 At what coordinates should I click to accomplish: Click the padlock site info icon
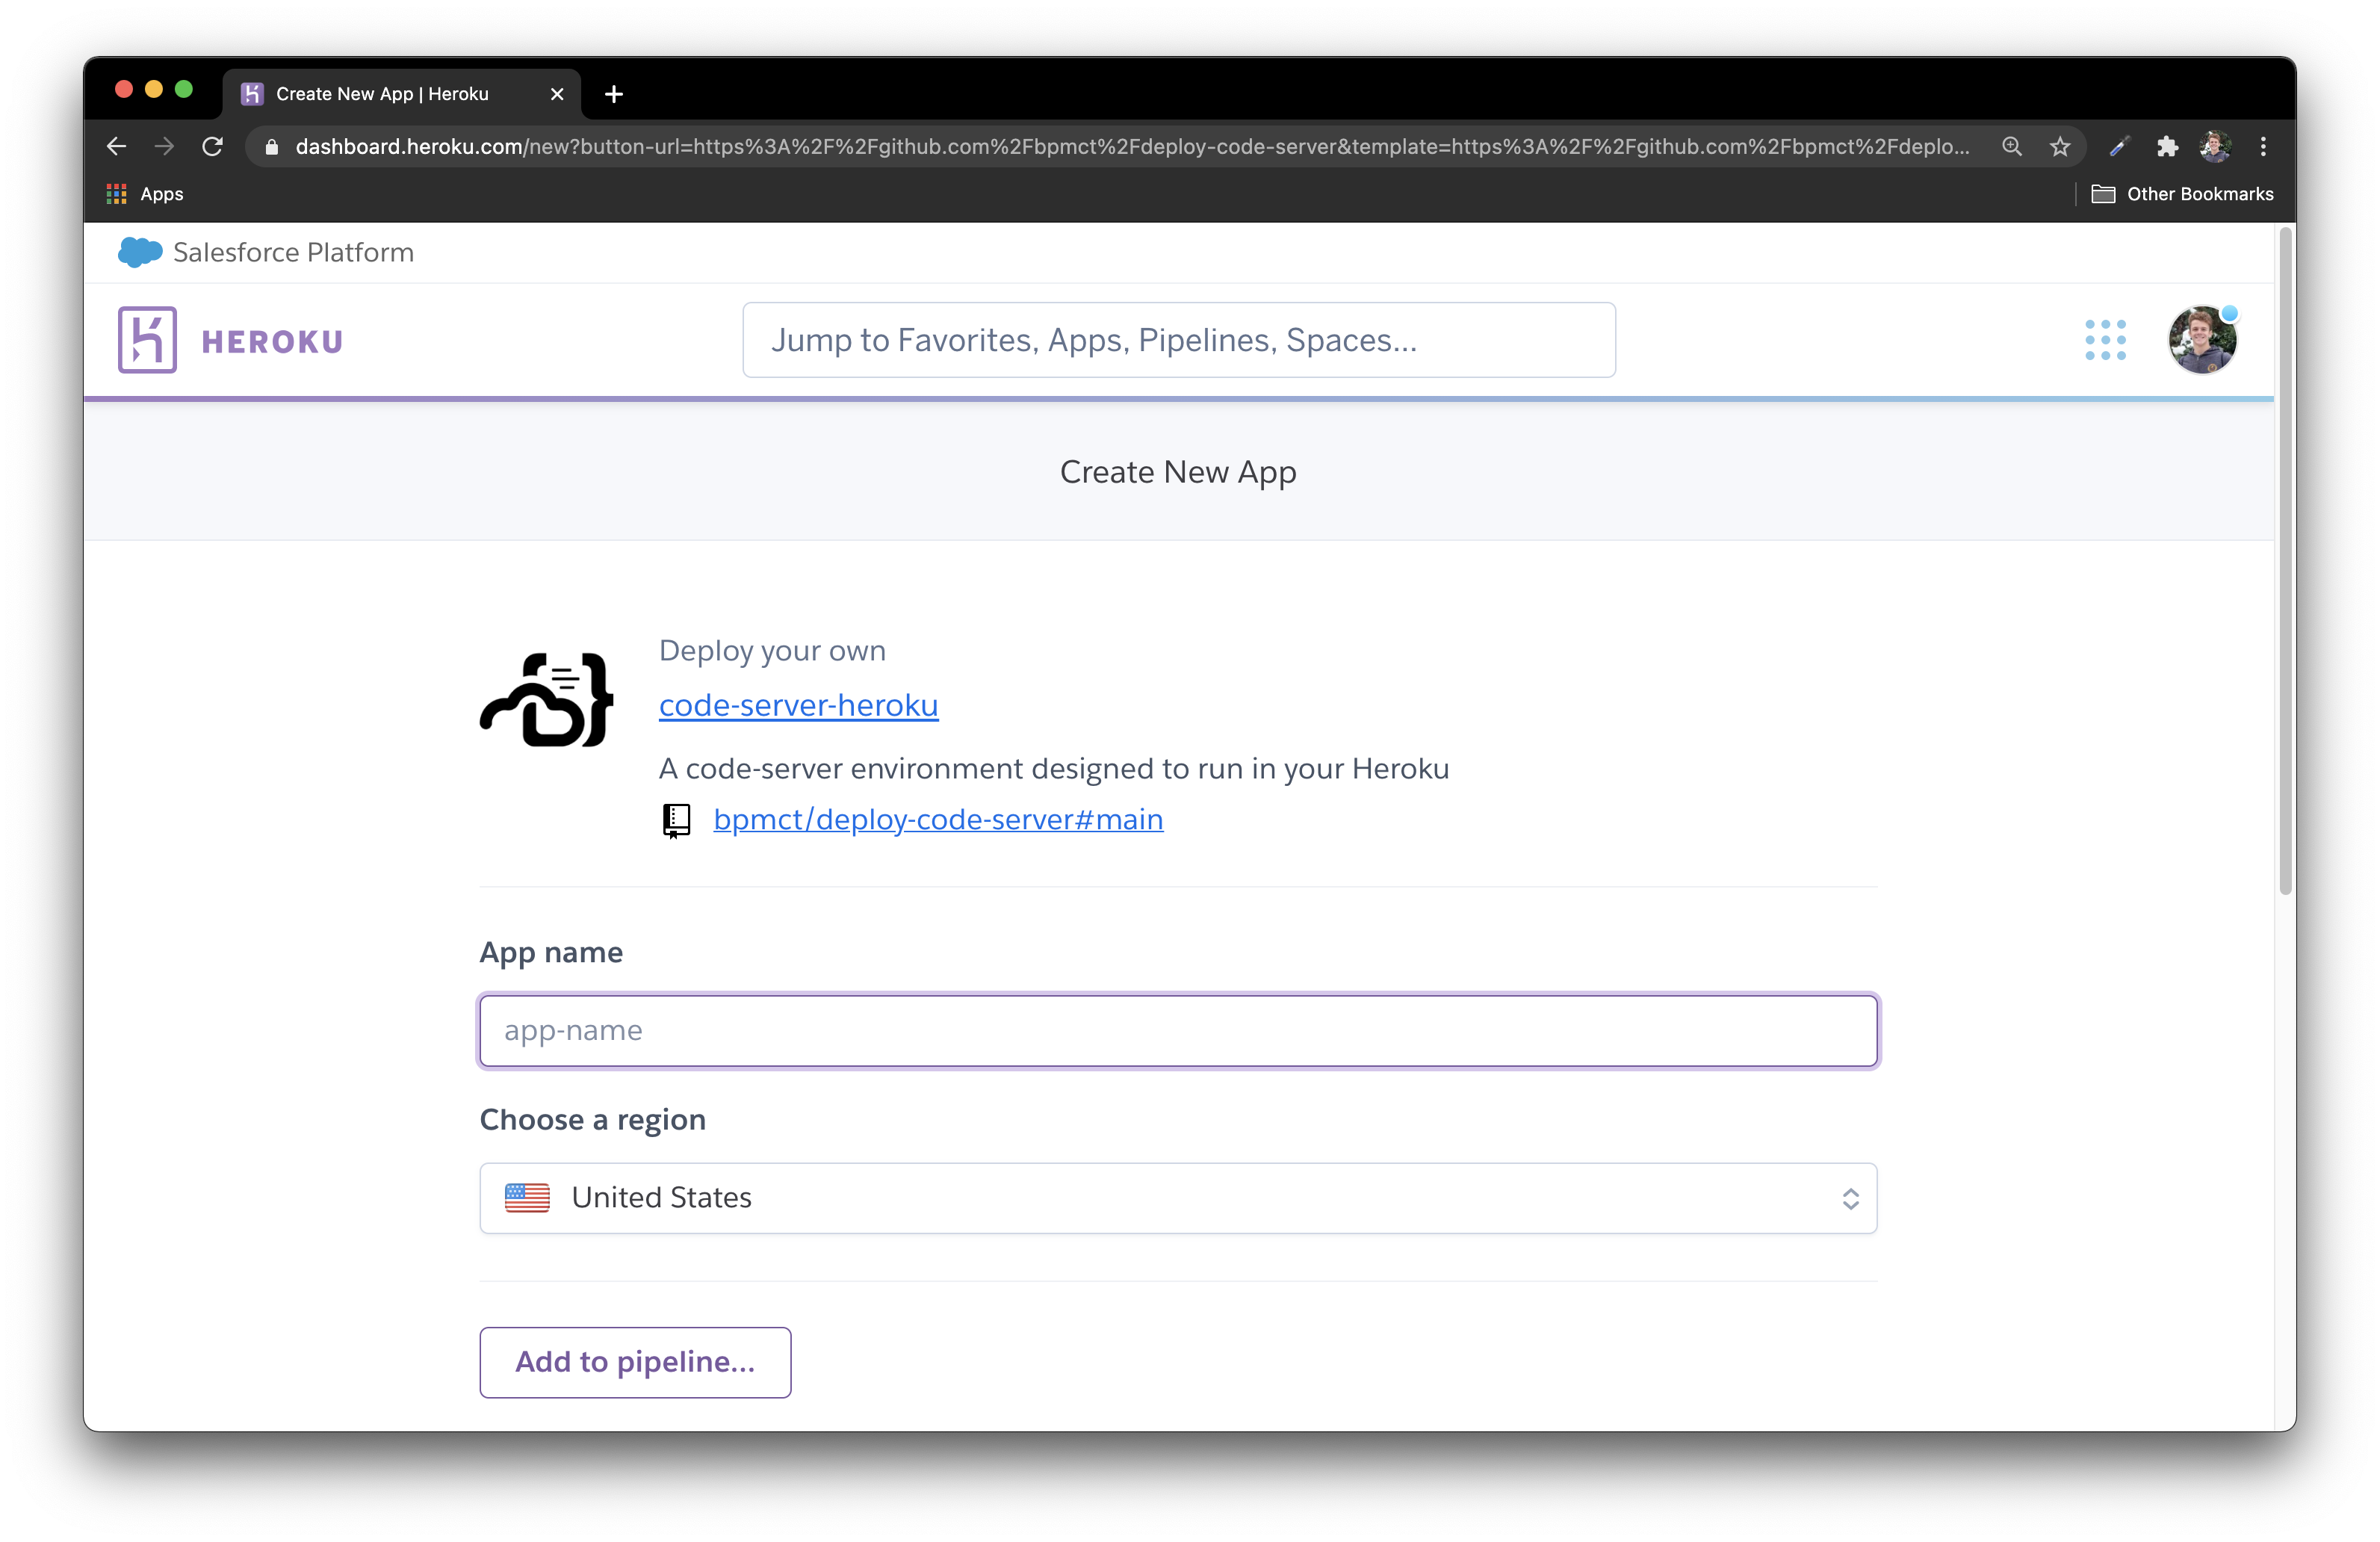271,147
